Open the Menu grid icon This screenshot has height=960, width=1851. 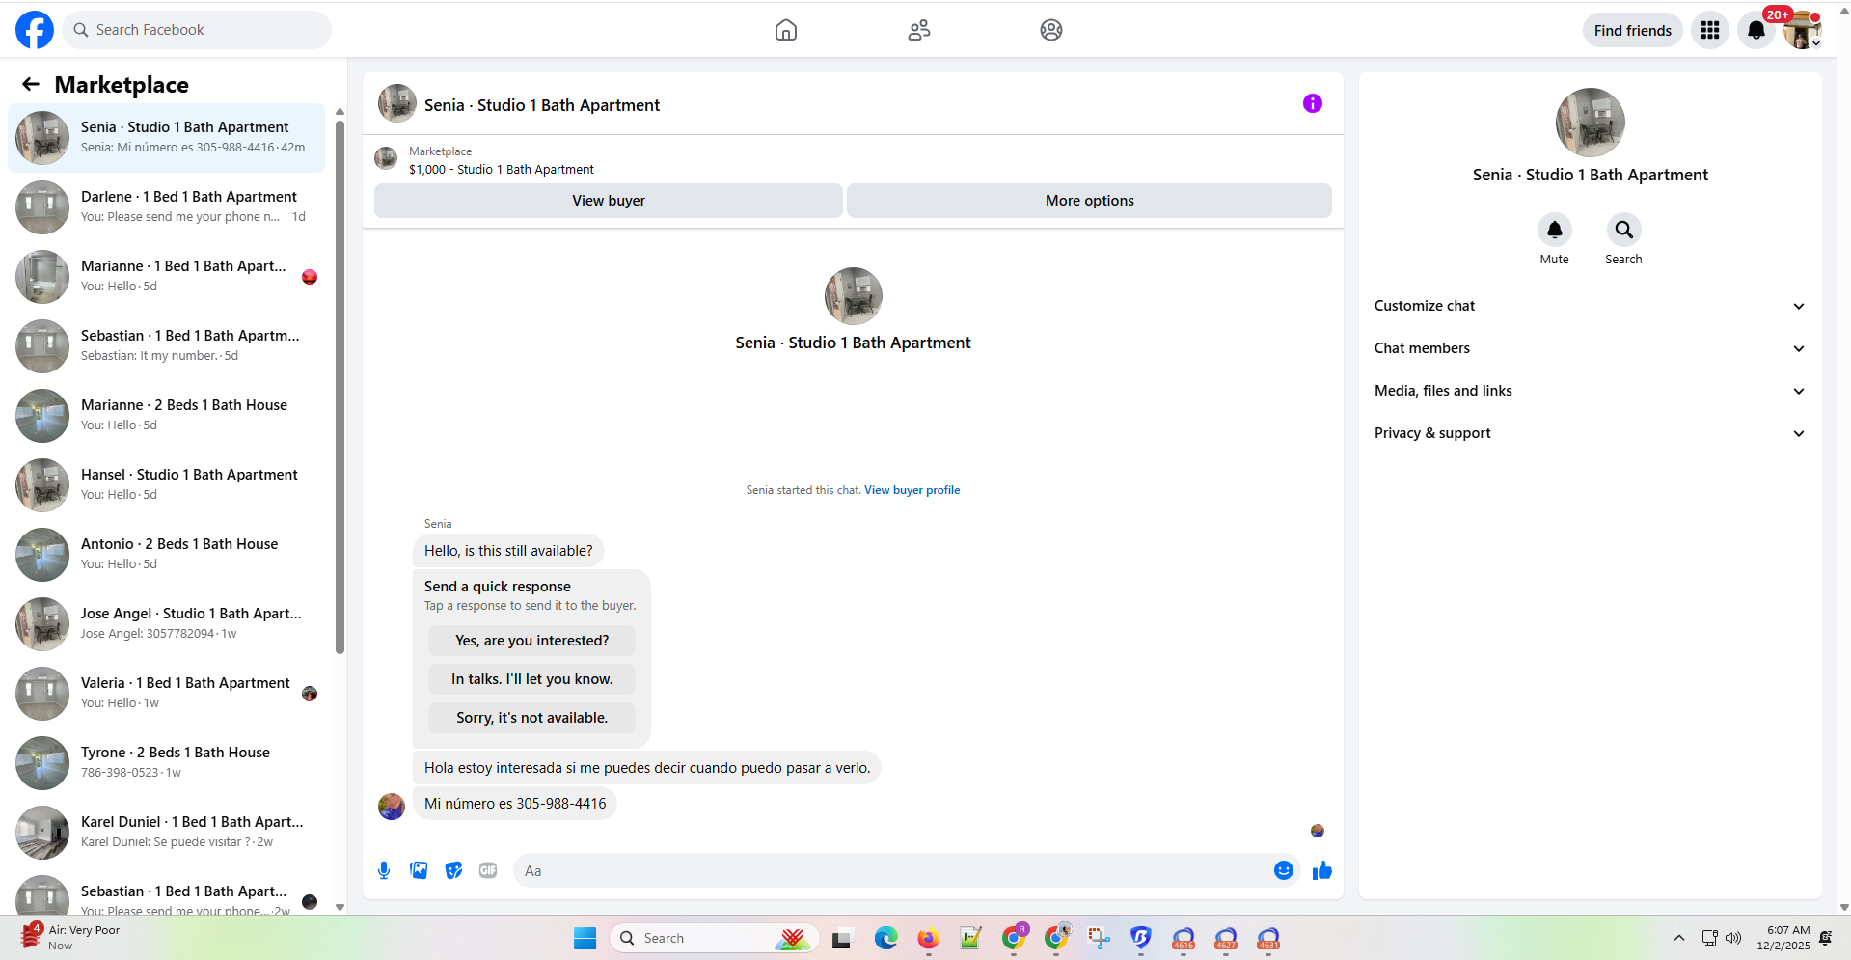[1710, 30]
